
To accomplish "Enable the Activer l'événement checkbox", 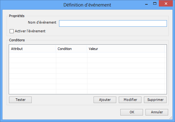I will pos(12,31).
